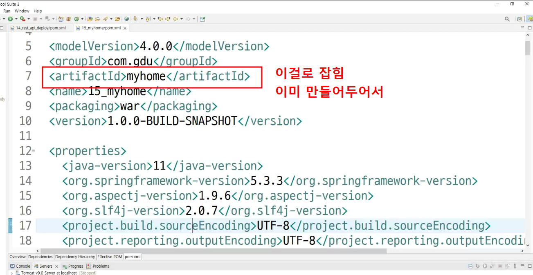
Task: Click the Open Task folder icon
Action: point(97,19)
